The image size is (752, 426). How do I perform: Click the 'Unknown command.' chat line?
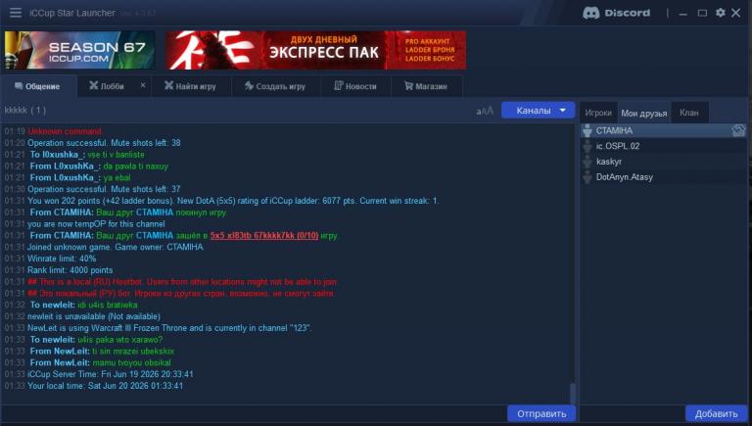[x=65, y=131]
